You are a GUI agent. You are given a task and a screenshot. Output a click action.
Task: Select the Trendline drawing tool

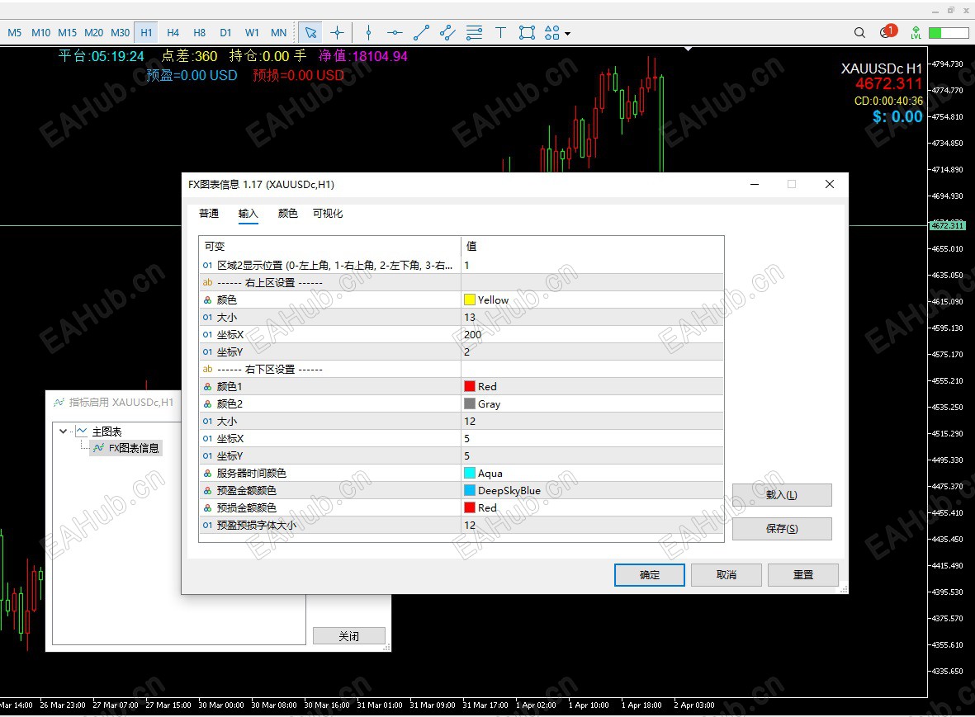421,32
